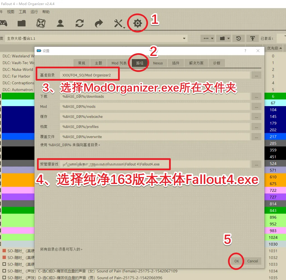
Task: Click the 基准目录 path input field
Action: coord(155,75)
